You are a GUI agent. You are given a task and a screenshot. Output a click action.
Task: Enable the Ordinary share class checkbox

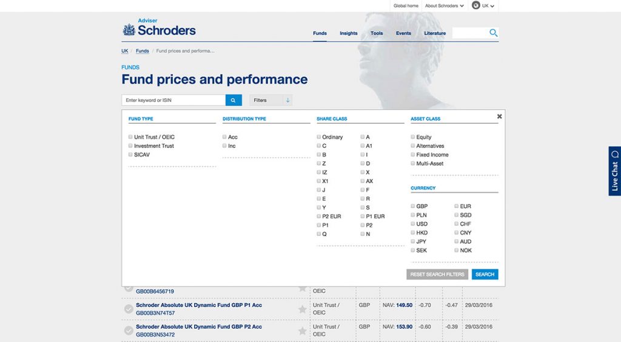point(319,136)
